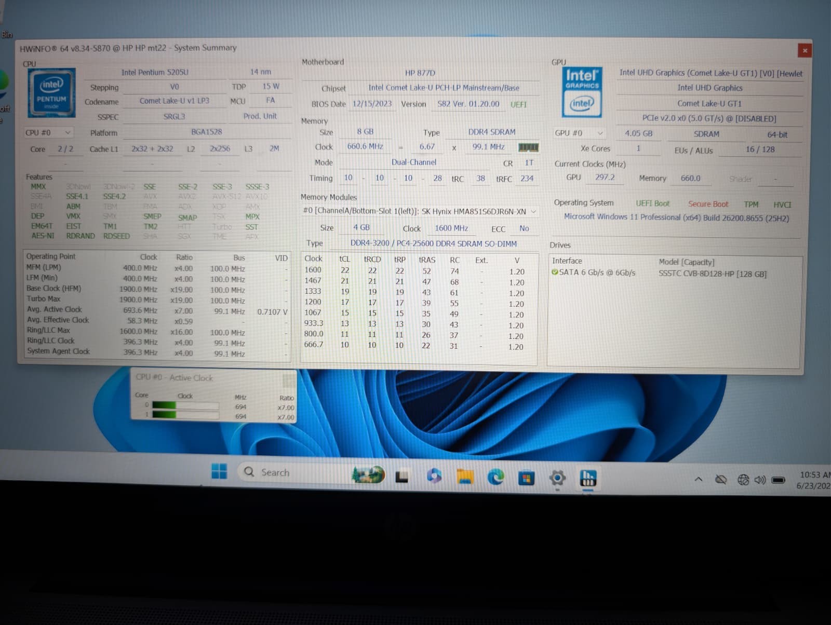
Task: Open Task View from the taskbar
Action: [401, 475]
